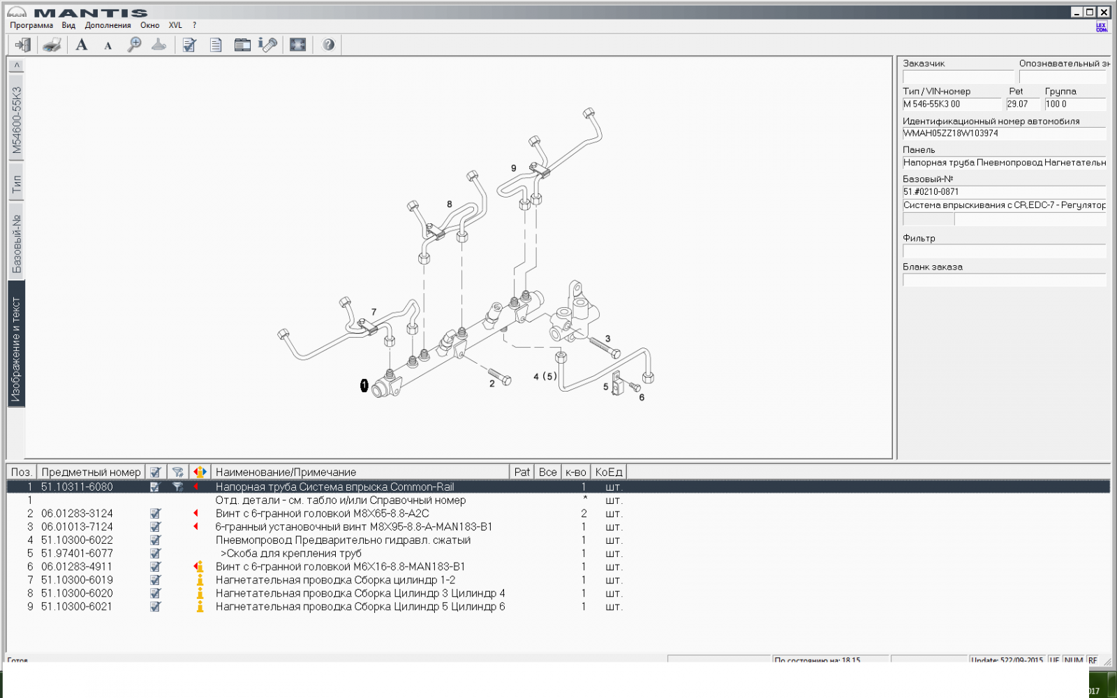Open the text document toolbar icon

pos(216,45)
